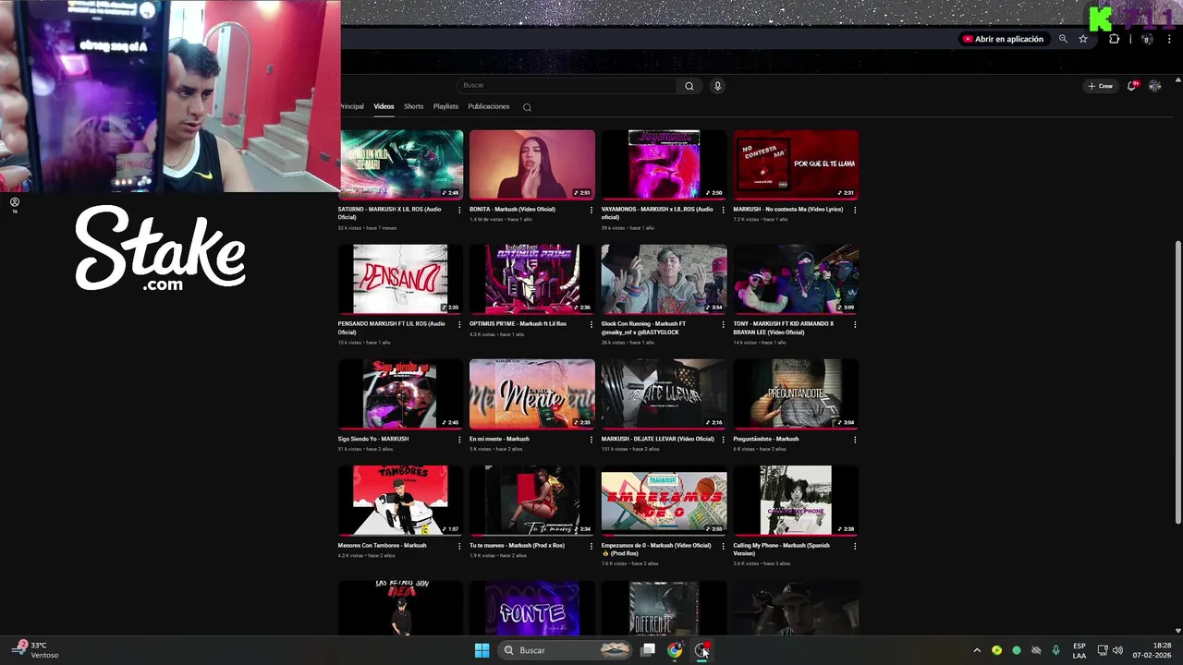Open the Publicaciones tab
Screen dimensions: 1183x665
click(x=489, y=106)
